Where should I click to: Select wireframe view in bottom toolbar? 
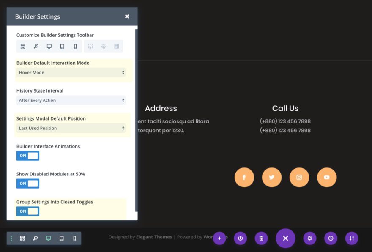click(x=22, y=238)
